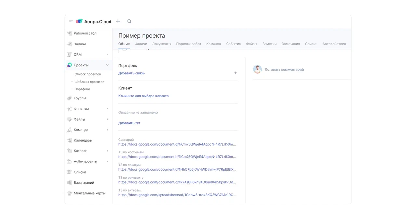
Task: Expand the Финансы sidebar chevron
Action: [x=107, y=109]
